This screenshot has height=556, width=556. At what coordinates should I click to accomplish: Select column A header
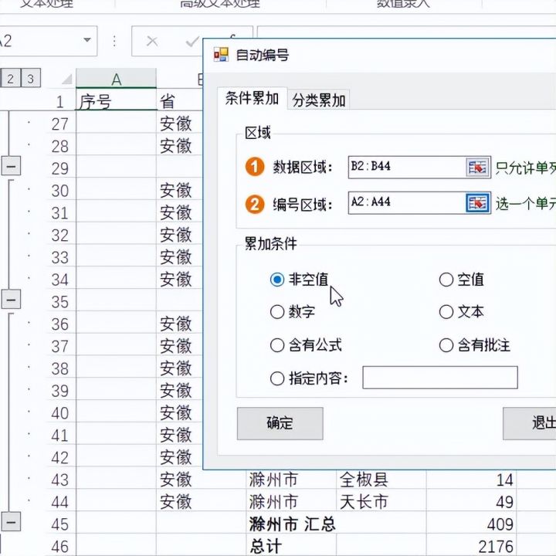pyautogui.click(x=117, y=78)
